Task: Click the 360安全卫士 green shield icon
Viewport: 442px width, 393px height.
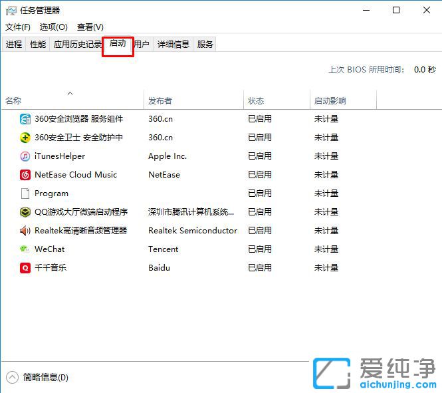Action: point(25,138)
